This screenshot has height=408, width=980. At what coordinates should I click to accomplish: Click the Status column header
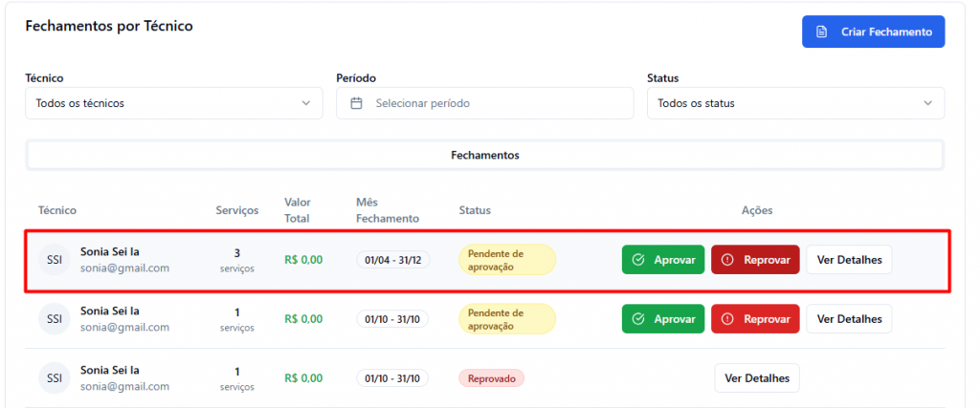coord(475,210)
